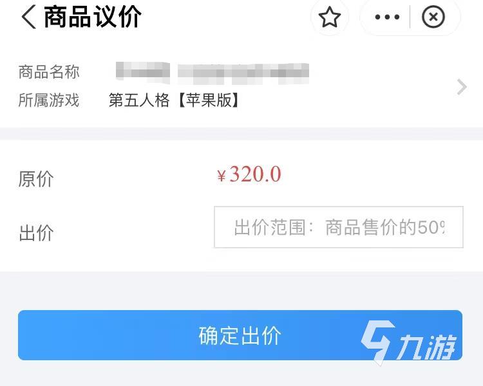
Task: Tap the 出价 label
Action: point(36,233)
